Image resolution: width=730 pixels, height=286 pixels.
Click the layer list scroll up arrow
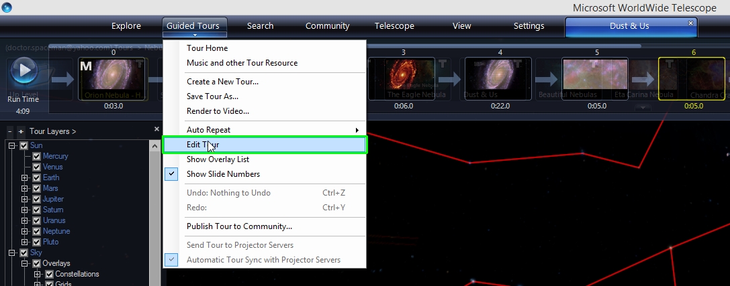[154, 146]
